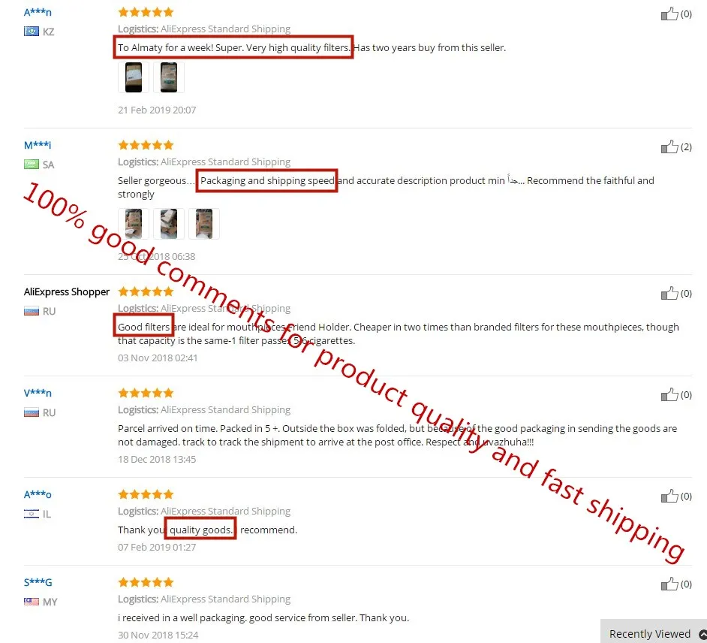Screen dimensions: 707x643
Task: Click the star rating on A***o review
Action: [146, 494]
